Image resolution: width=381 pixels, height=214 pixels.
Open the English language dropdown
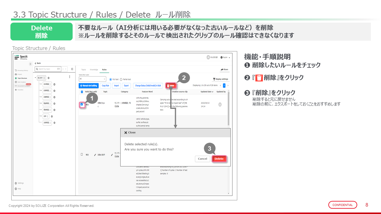click(225, 57)
